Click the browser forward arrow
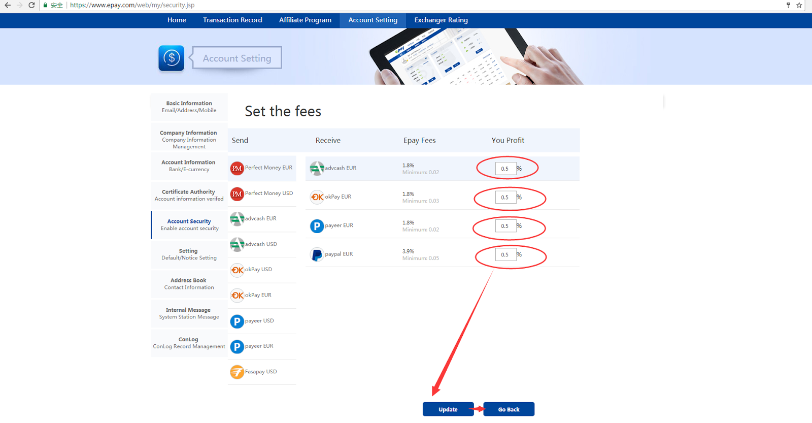The image size is (812, 423). coord(19,5)
